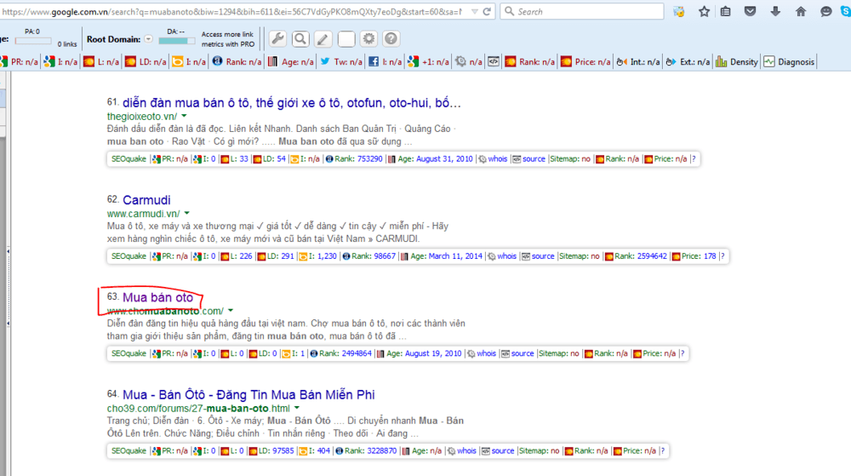Click the chat smiley icon
This screenshot has height=476, width=851.
point(826,11)
